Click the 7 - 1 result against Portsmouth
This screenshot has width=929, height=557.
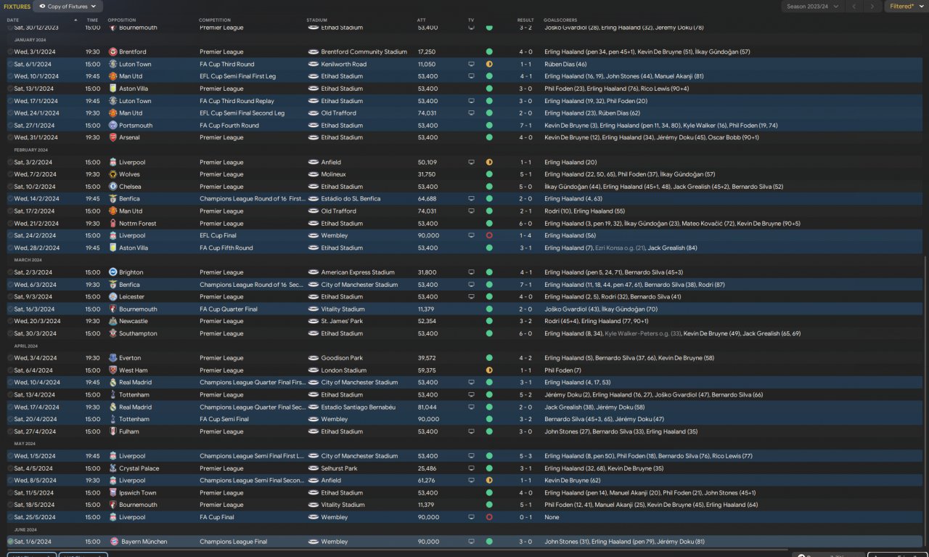[x=525, y=126]
